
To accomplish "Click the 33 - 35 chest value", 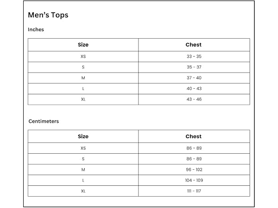I will click(194, 57).
